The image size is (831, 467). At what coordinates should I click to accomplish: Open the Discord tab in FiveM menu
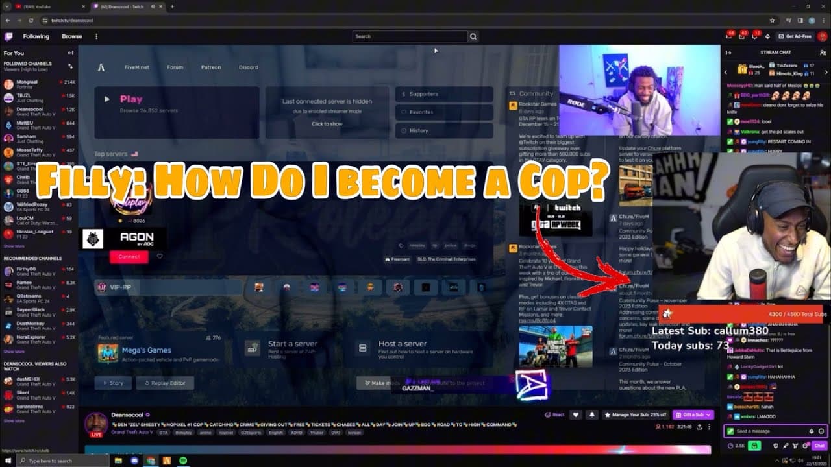pos(248,67)
